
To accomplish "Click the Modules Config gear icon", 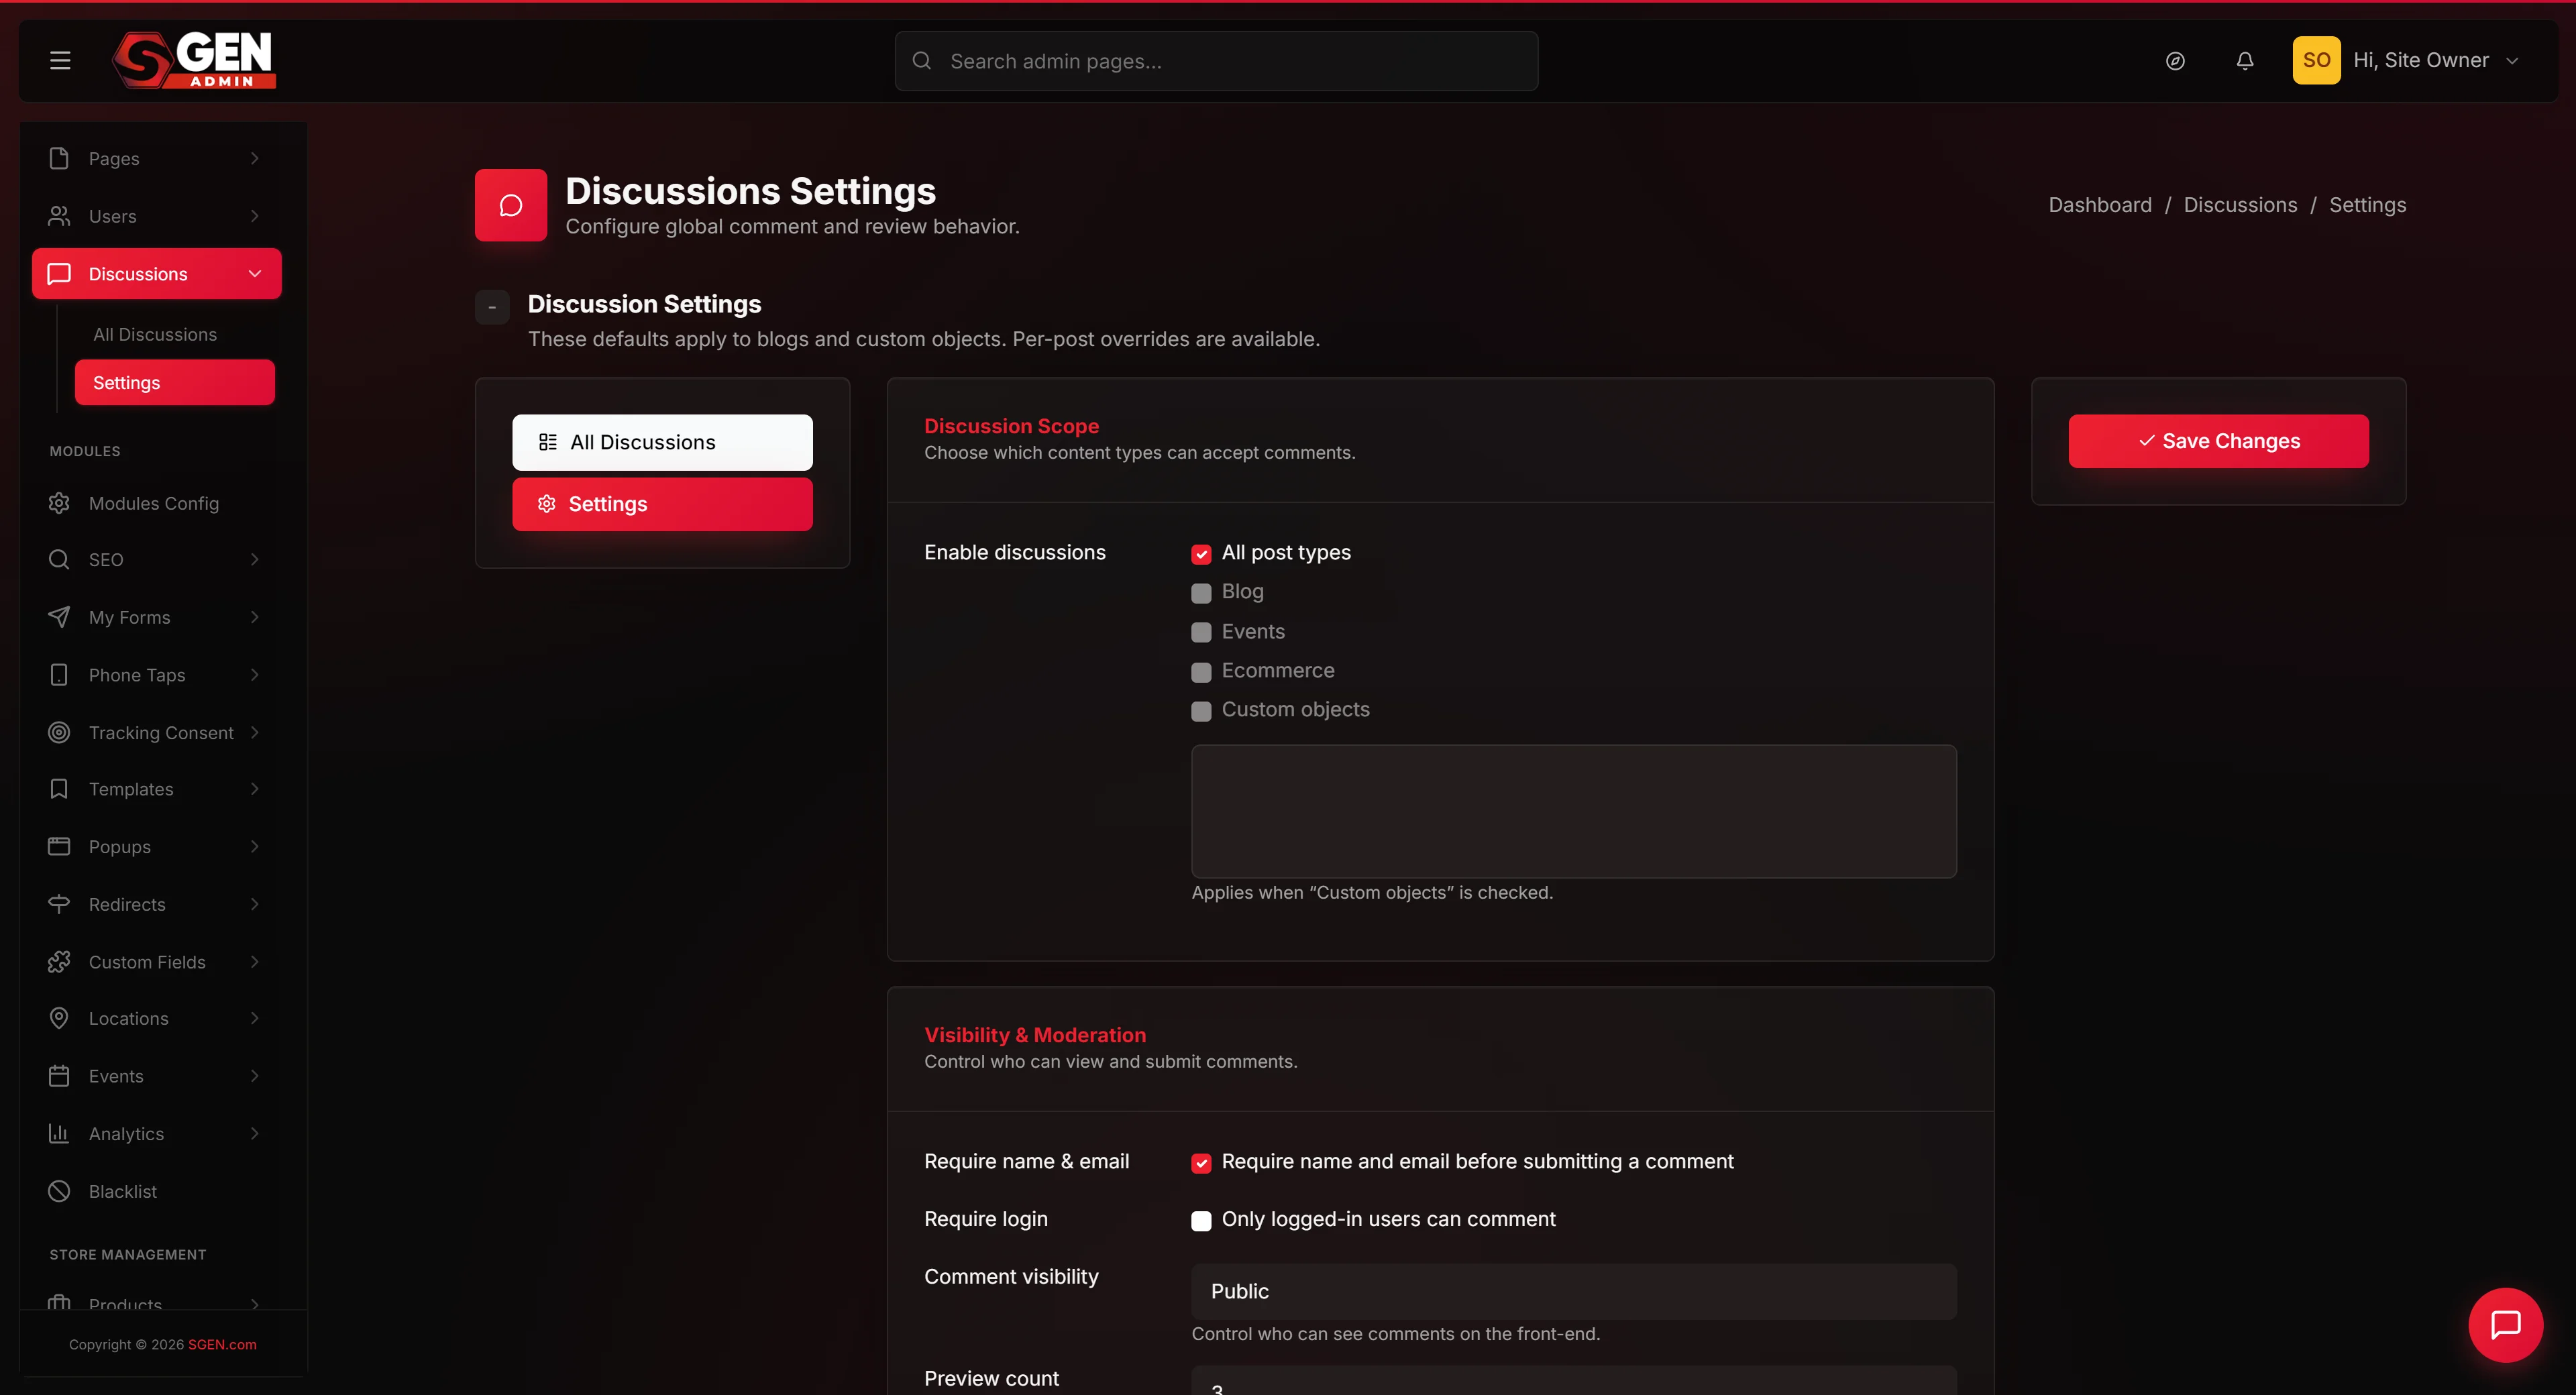I will tap(59, 503).
